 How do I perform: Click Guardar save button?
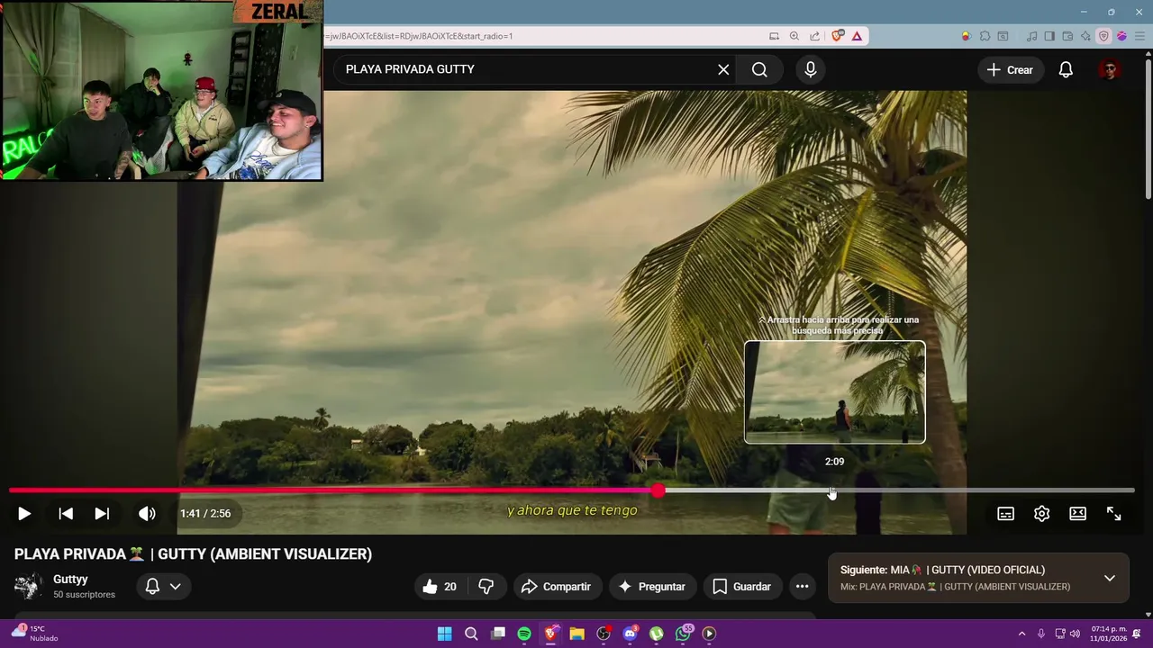pyautogui.click(x=742, y=587)
